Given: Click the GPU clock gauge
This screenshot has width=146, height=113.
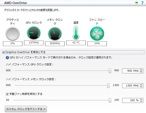Looking at the screenshot, I should click(34, 33).
